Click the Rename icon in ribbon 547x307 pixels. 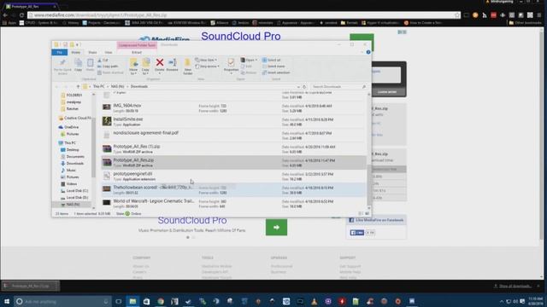tap(172, 65)
